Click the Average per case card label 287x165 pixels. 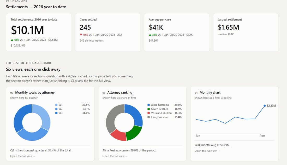pos(160,19)
